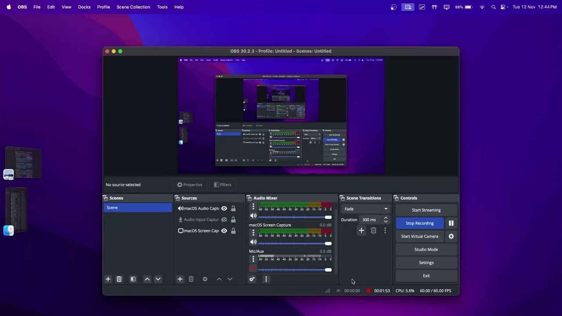This screenshot has width=562, height=316.
Task: Click Start Streaming button
Action: pyautogui.click(x=426, y=210)
